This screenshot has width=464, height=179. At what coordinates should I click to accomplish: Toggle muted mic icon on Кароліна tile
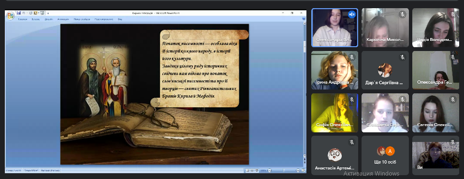click(x=402, y=14)
